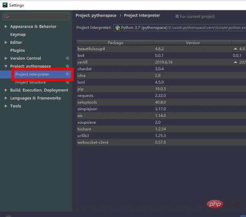Select the requests package row

(85, 96)
